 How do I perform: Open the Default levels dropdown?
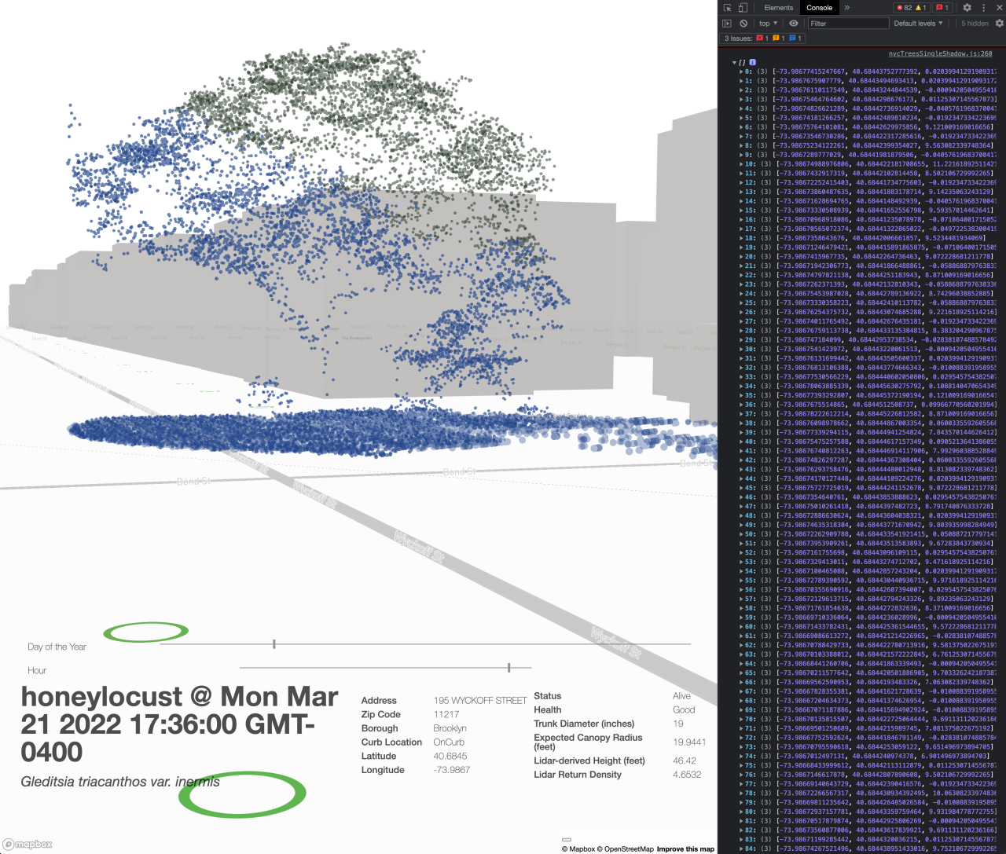916,23
